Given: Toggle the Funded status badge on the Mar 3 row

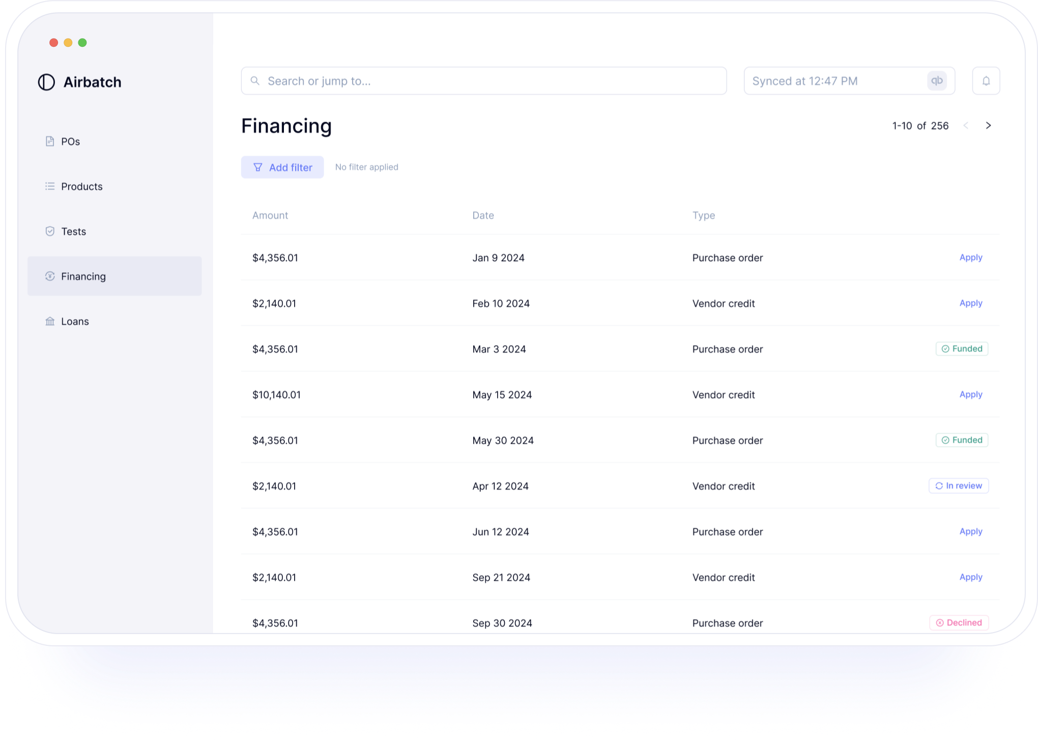Looking at the screenshot, I should click(962, 349).
